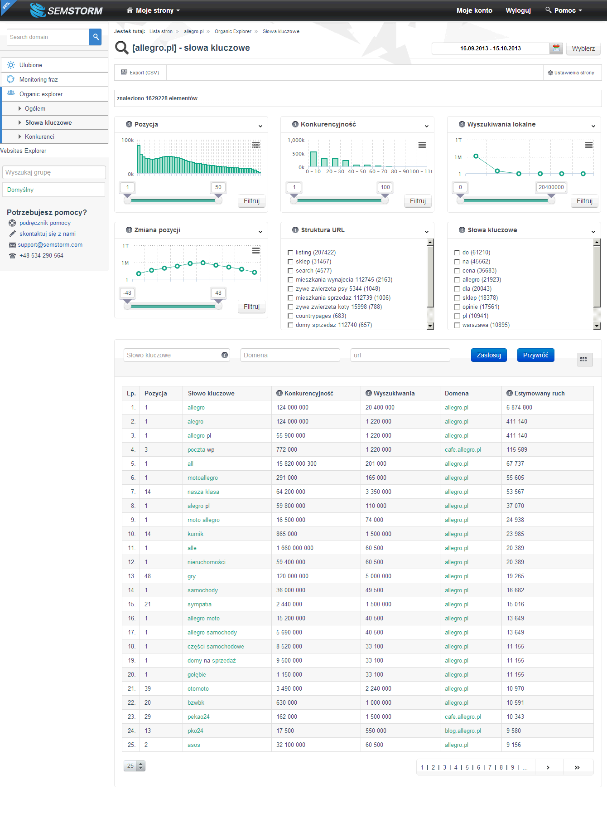Collapse the Konkurencyjność panel chevron

[x=427, y=126]
